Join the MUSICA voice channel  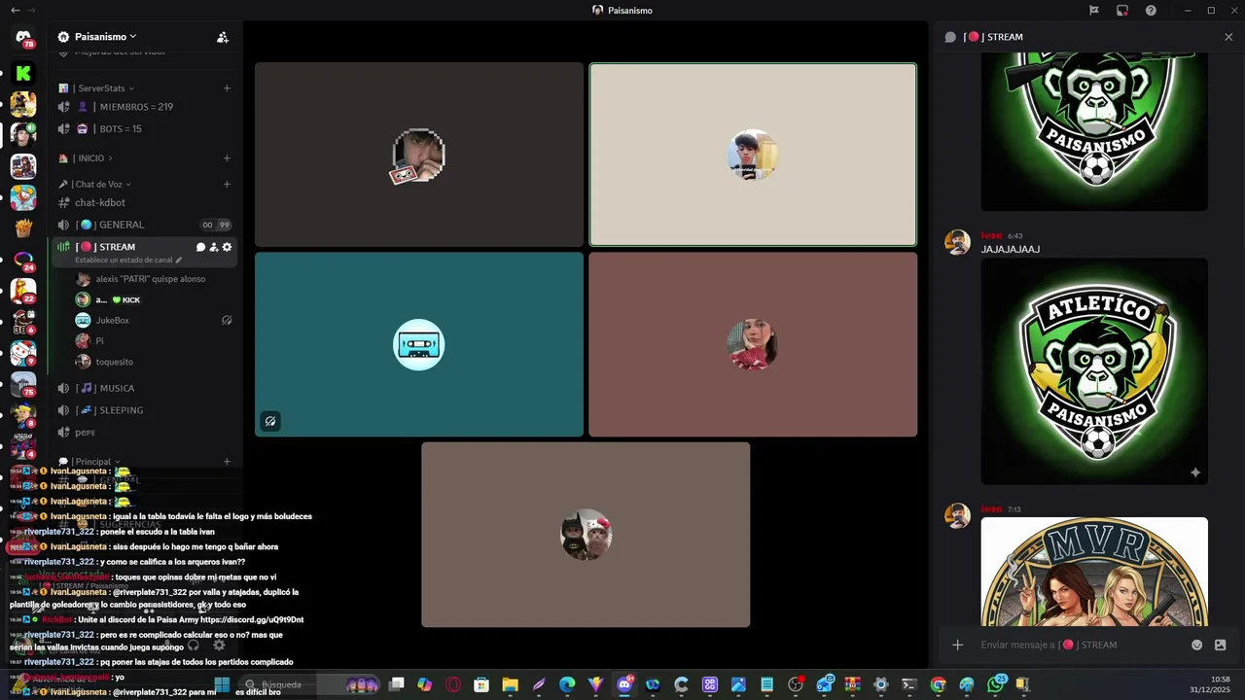pos(145,388)
